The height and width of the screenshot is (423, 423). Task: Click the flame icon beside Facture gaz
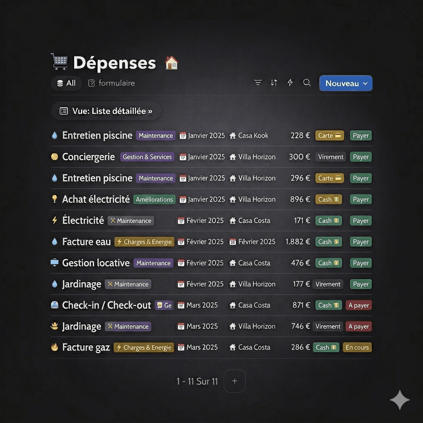pos(55,347)
